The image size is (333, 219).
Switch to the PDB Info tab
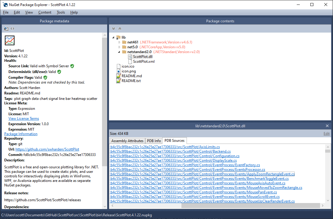click(x=154, y=140)
